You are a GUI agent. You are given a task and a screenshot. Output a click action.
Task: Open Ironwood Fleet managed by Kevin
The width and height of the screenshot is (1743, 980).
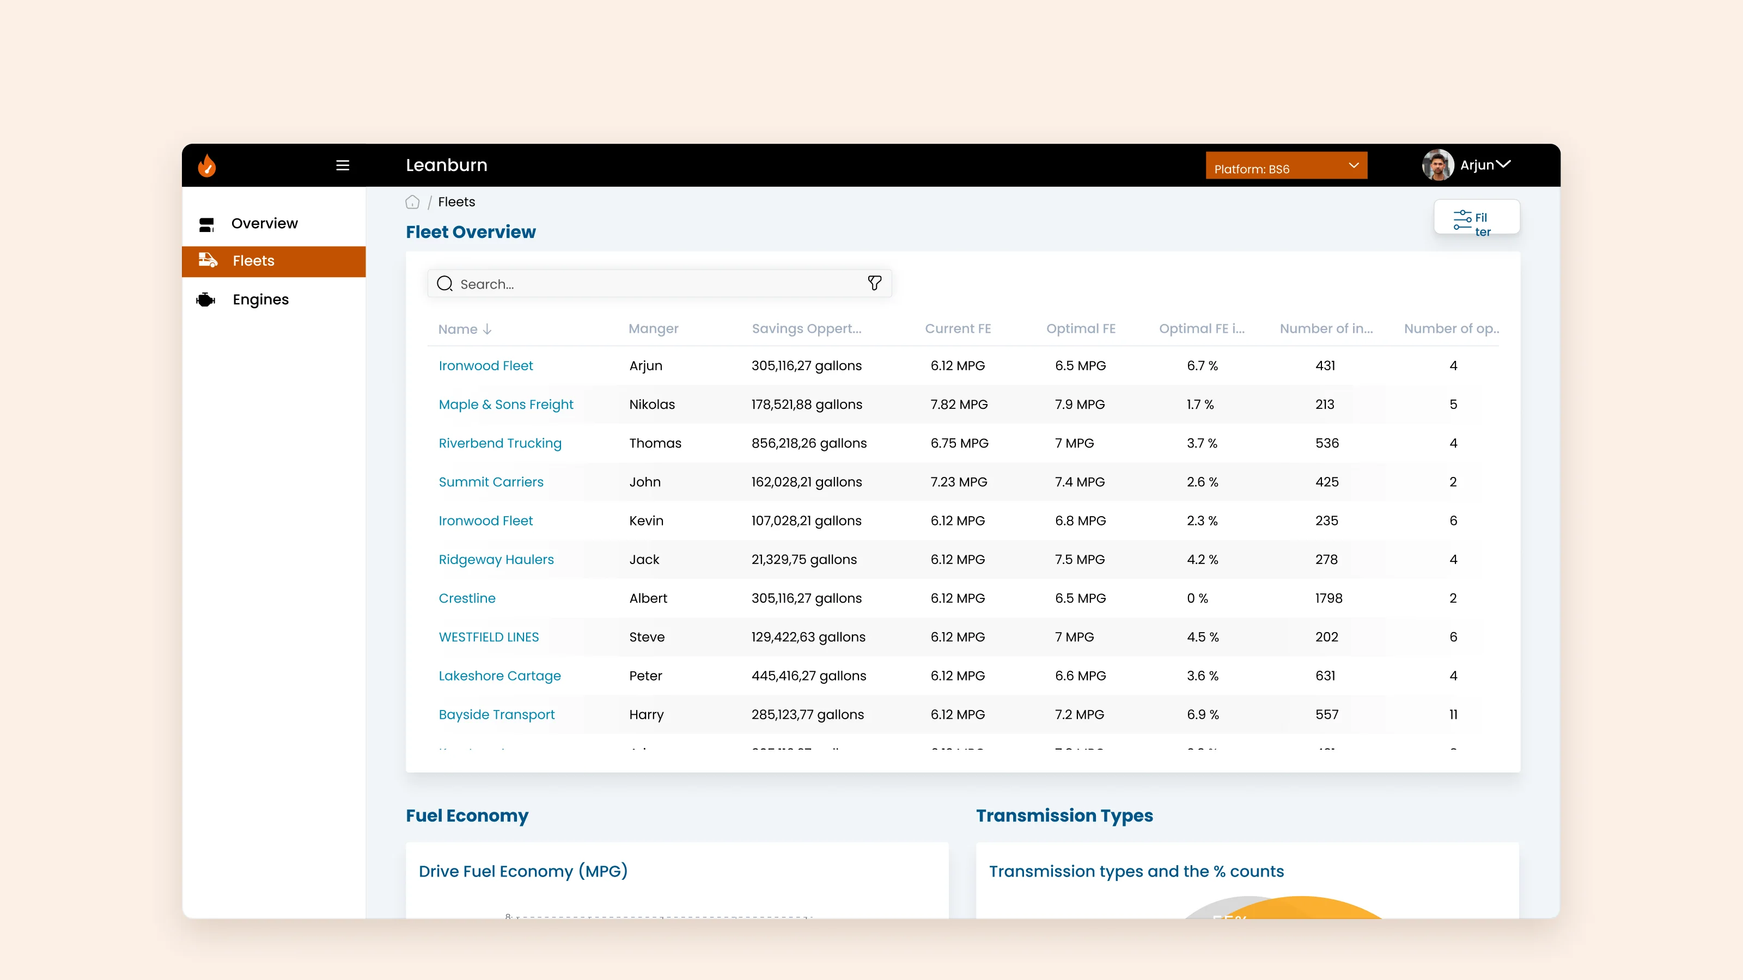[485, 521]
